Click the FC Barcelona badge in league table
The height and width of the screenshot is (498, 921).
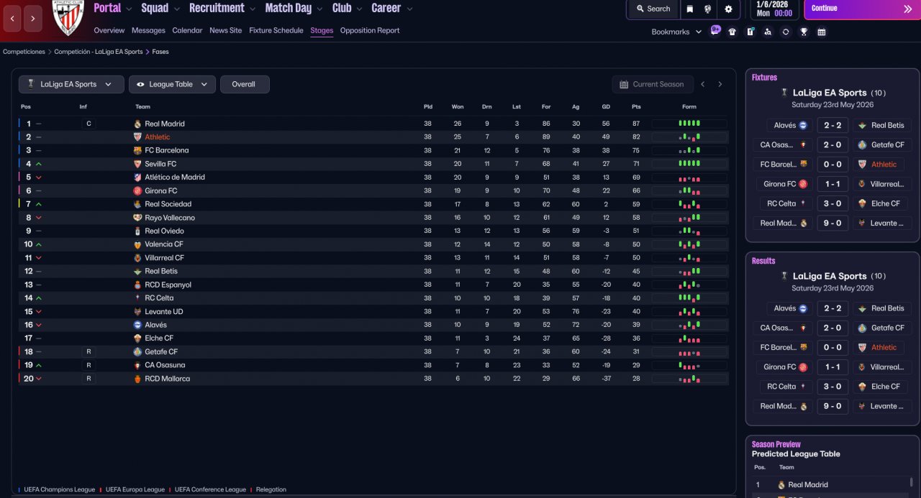click(x=137, y=151)
